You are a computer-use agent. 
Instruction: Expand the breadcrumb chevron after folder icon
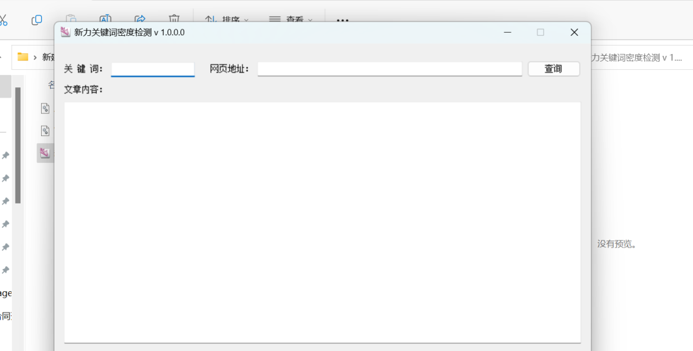[35, 57]
